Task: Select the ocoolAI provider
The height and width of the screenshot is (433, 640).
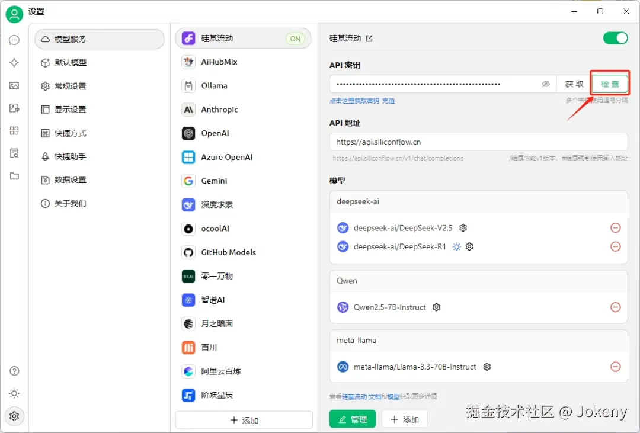Action: [244, 229]
